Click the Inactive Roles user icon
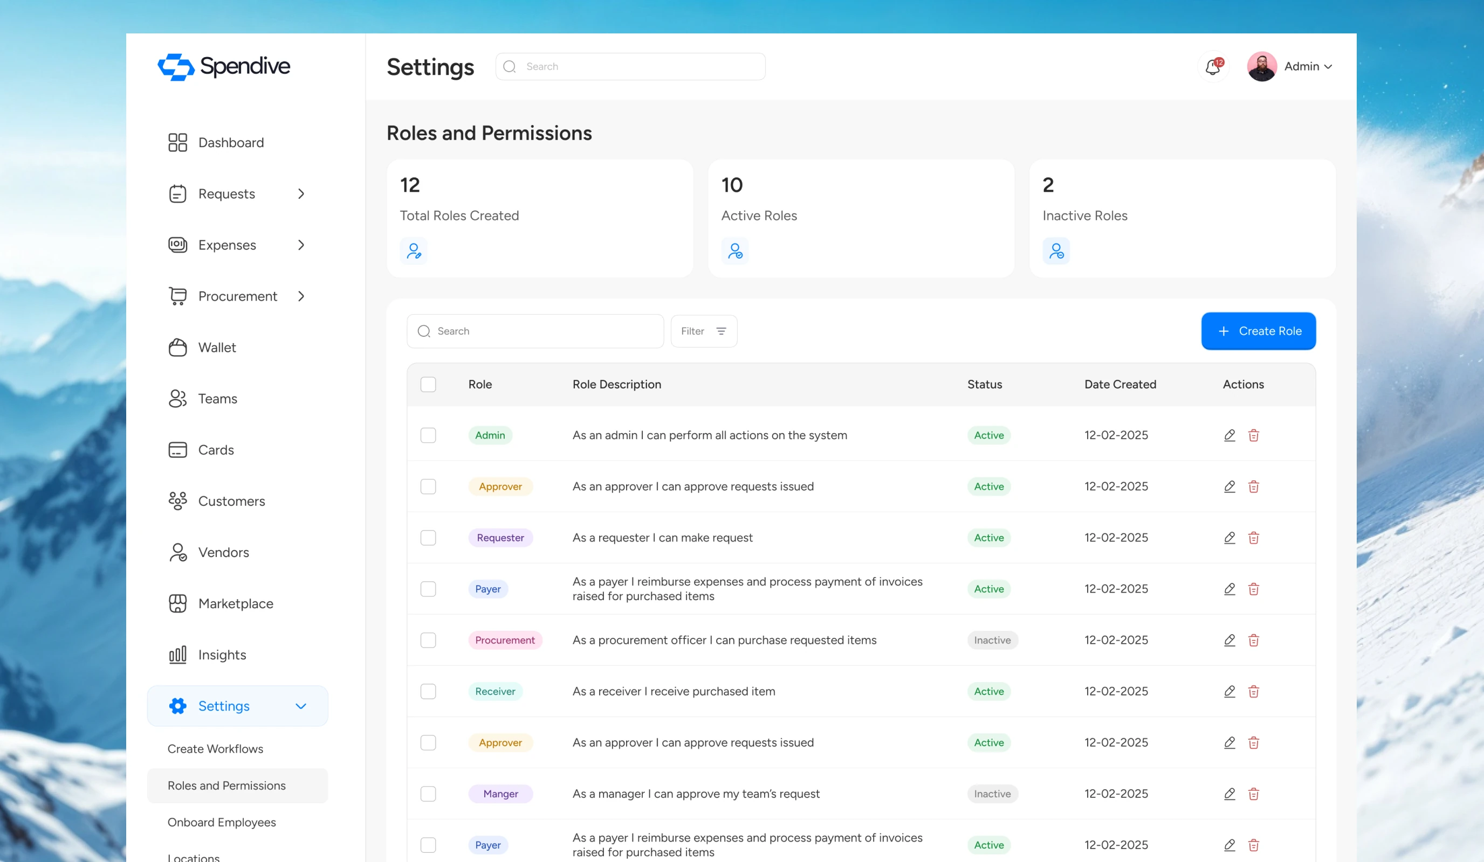 click(1056, 251)
